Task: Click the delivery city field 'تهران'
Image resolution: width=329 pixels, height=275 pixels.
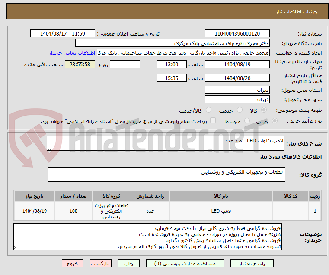Action: [237, 100]
